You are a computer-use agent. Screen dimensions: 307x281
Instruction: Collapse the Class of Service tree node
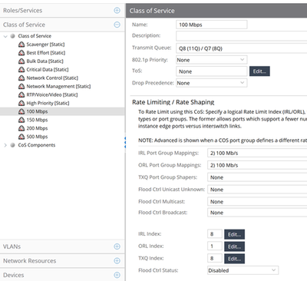(x=5, y=36)
